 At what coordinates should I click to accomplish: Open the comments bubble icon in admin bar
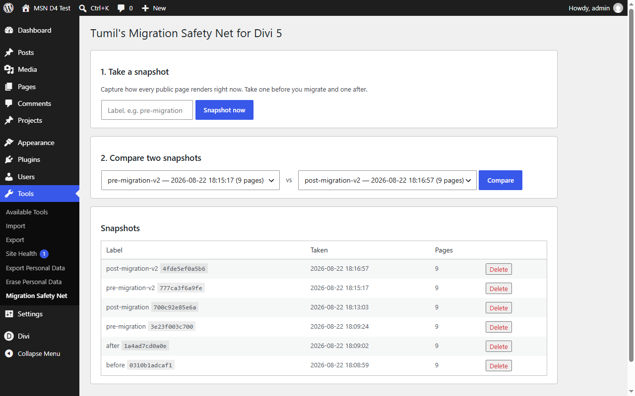121,8
